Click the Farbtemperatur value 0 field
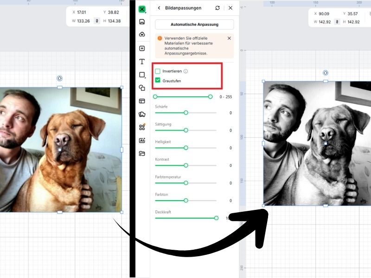The width and height of the screenshot is (371, 278). click(x=230, y=183)
